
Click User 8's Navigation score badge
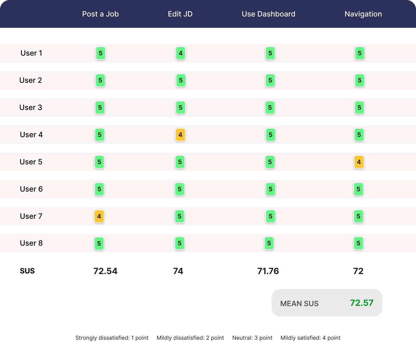click(358, 243)
